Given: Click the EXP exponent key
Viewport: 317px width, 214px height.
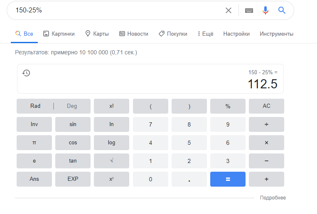Looking at the screenshot, I should 73,179.
